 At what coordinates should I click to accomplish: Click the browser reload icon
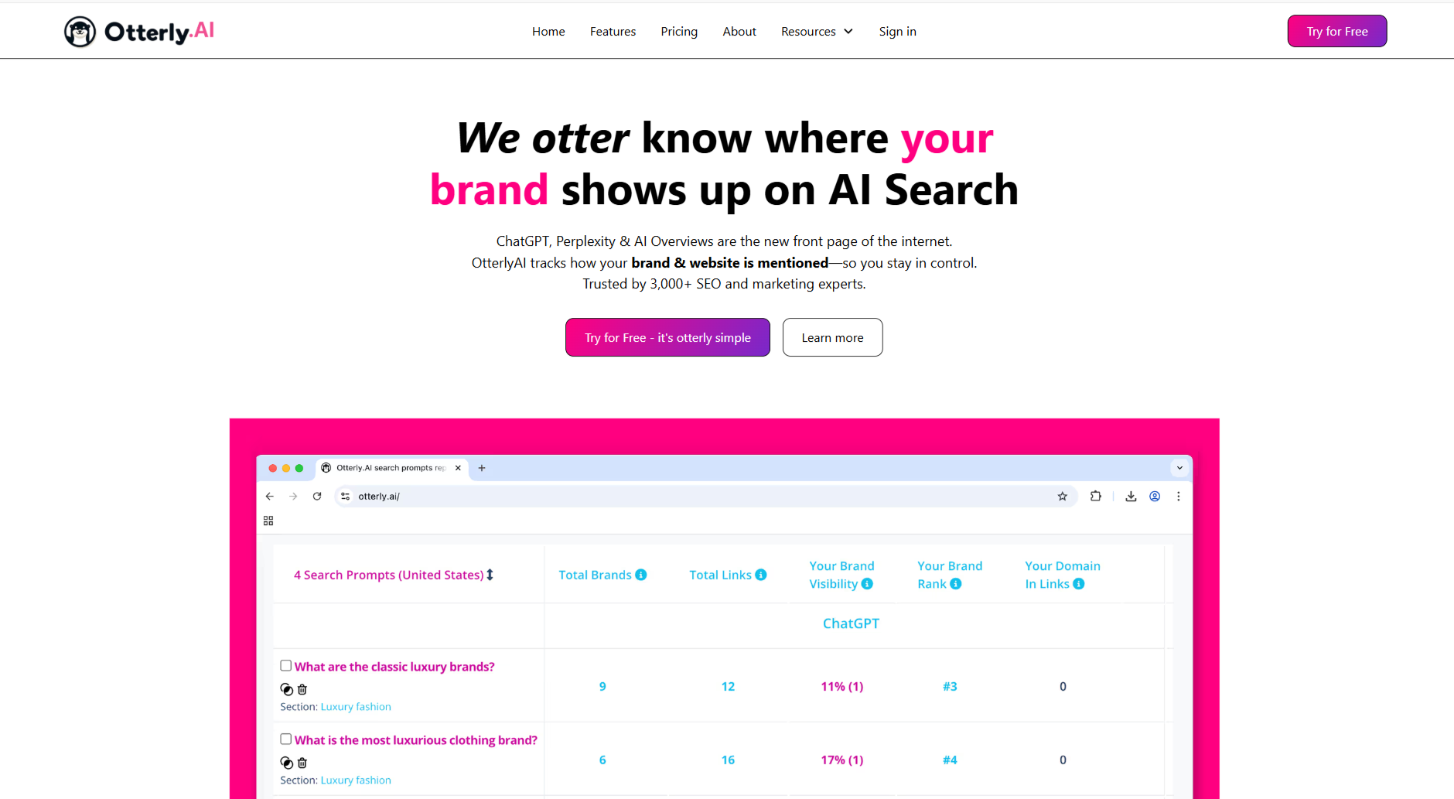(x=317, y=497)
